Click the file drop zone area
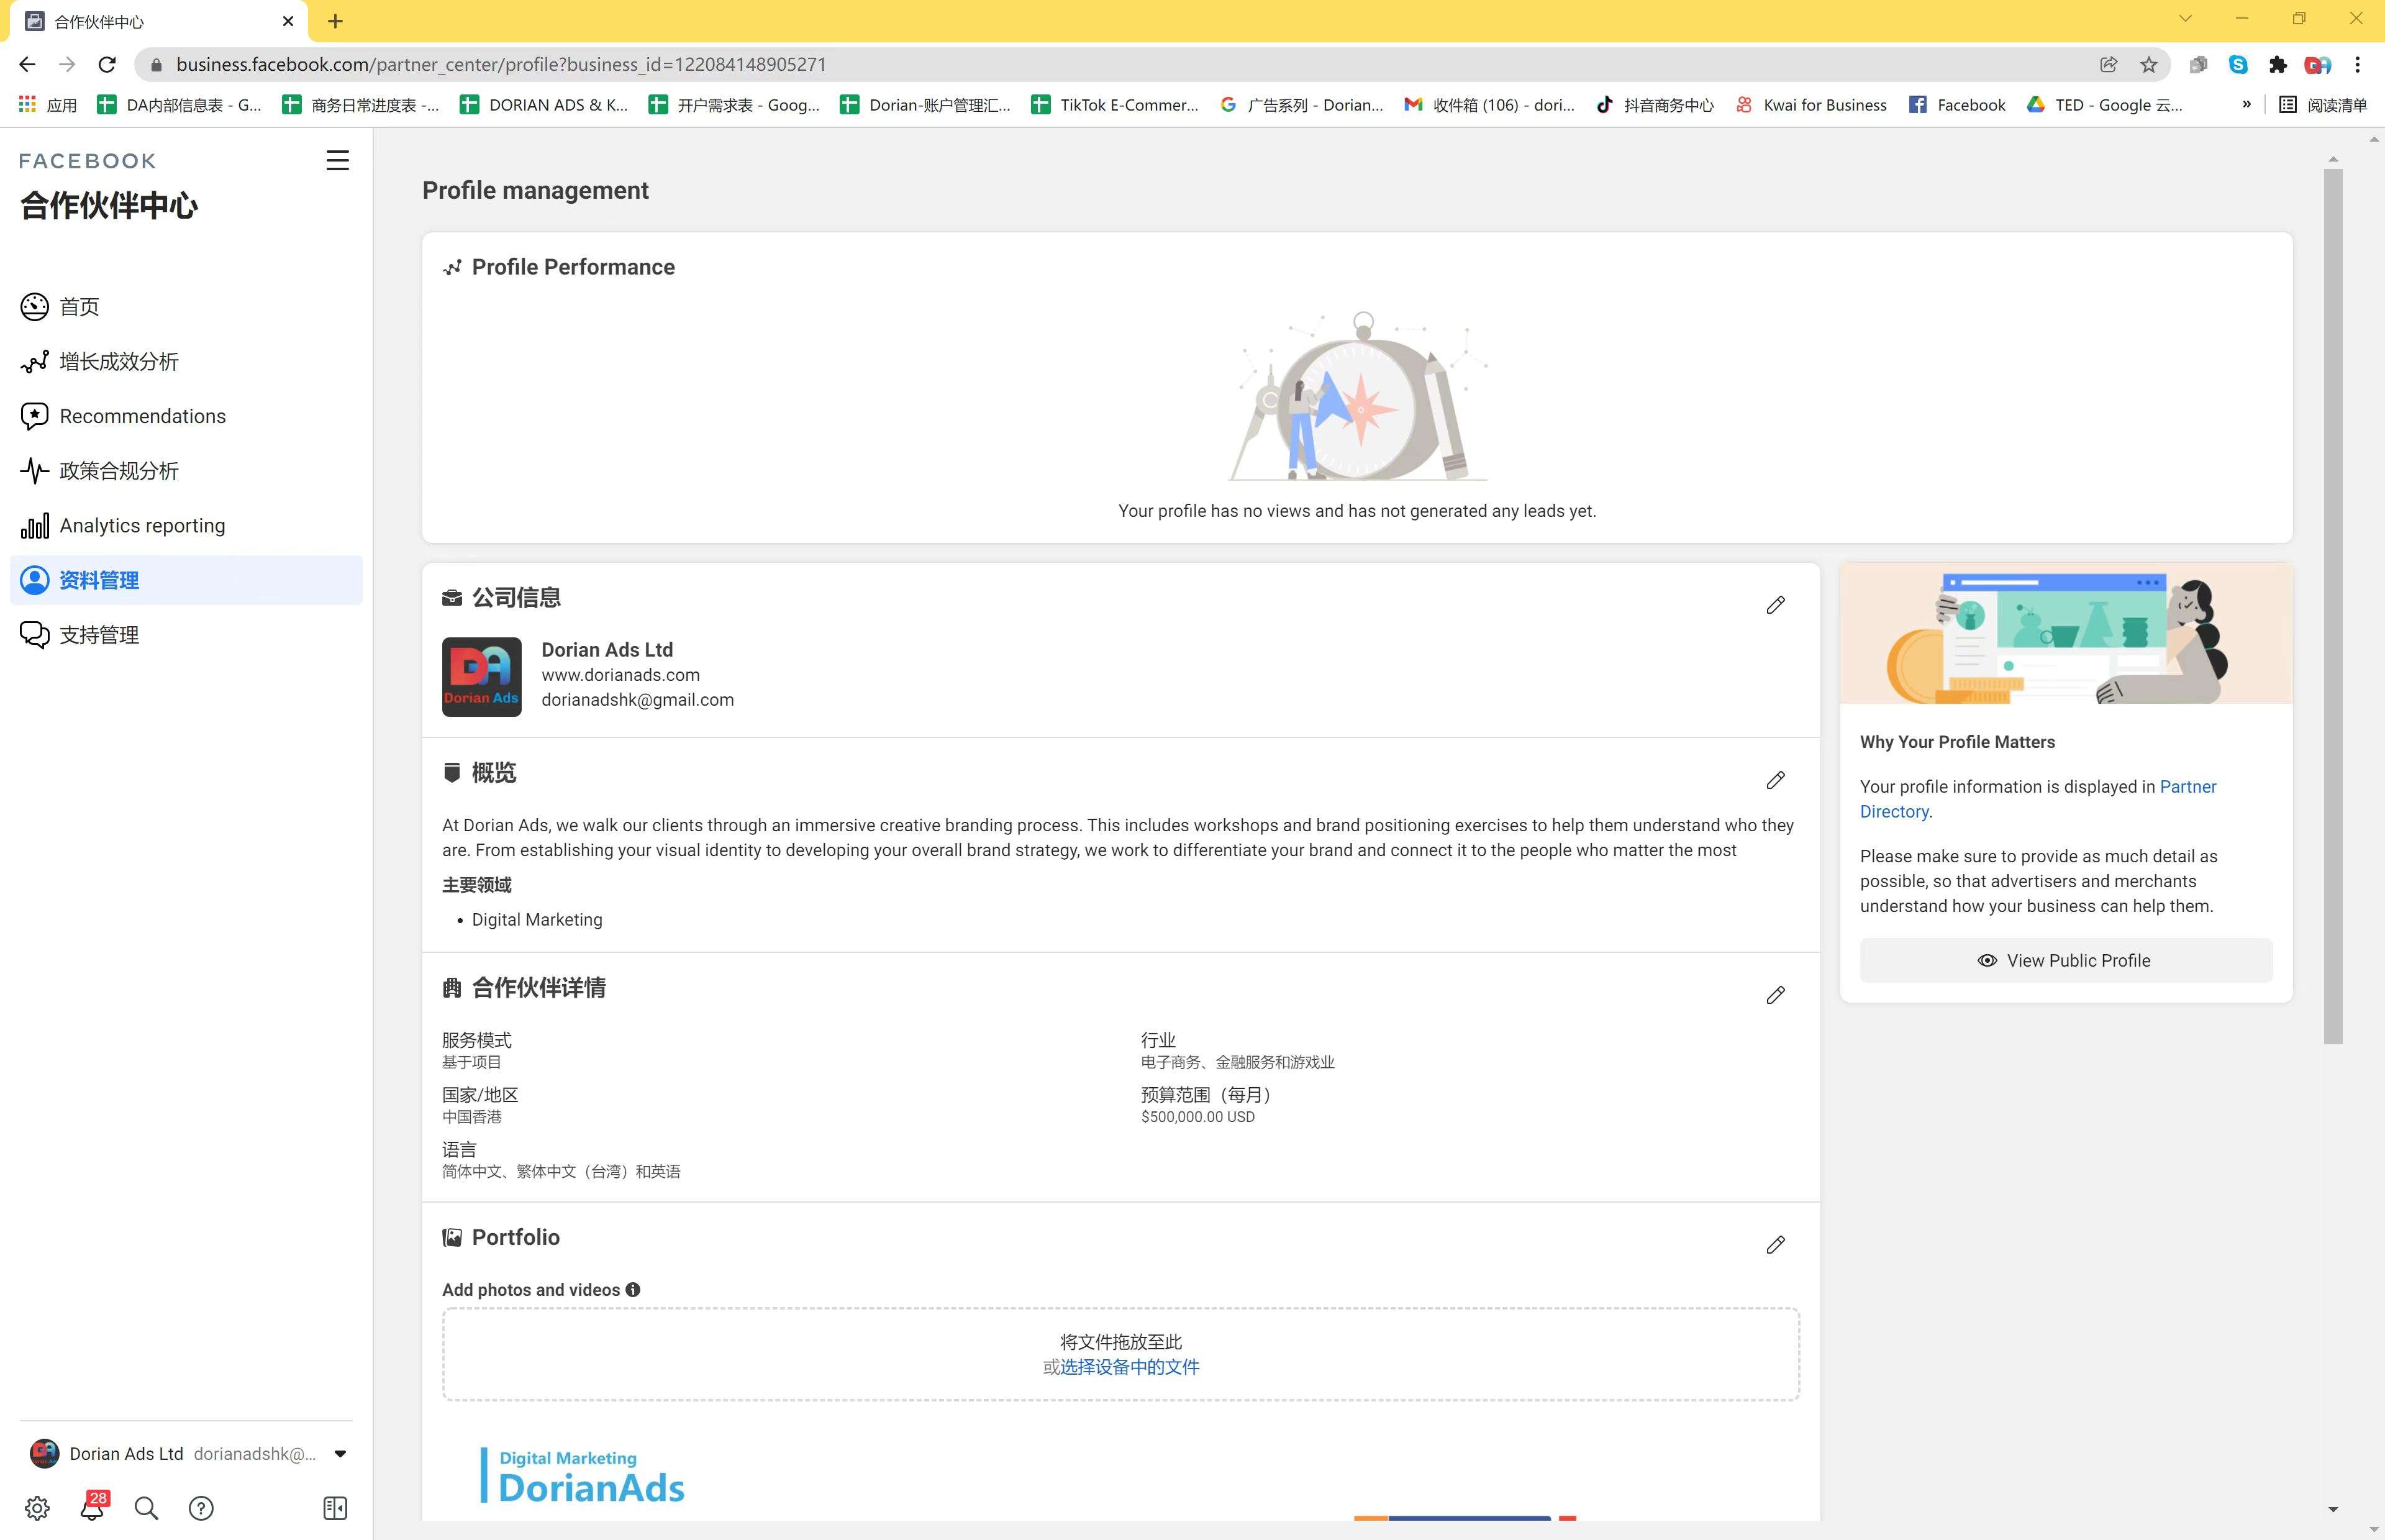The height and width of the screenshot is (1540, 2385). click(x=1120, y=1354)
